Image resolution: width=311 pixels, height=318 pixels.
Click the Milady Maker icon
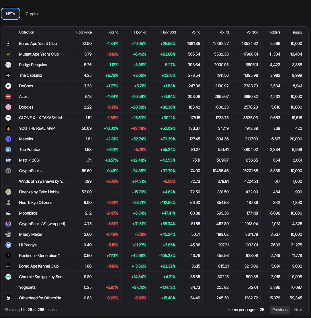(x=8, y=234)
